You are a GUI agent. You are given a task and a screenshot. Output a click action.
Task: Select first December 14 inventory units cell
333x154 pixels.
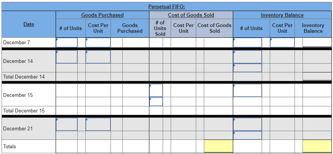pyautogui.click(x=247, y=57)
